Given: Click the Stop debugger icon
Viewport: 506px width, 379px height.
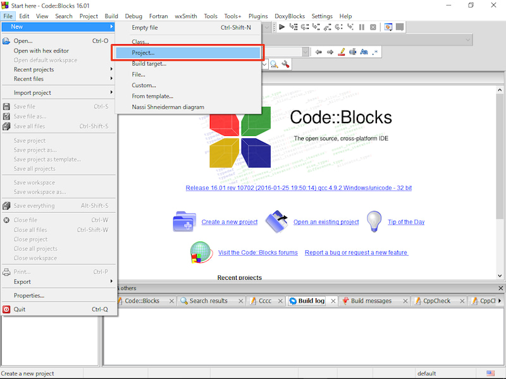Looking at the screenshot, I should tap(373, 27).
